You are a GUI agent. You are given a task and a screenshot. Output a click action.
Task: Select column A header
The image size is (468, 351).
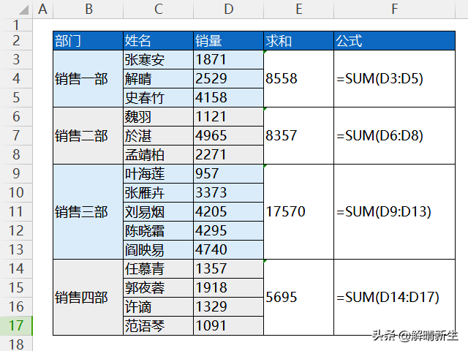tap(42, 9)
